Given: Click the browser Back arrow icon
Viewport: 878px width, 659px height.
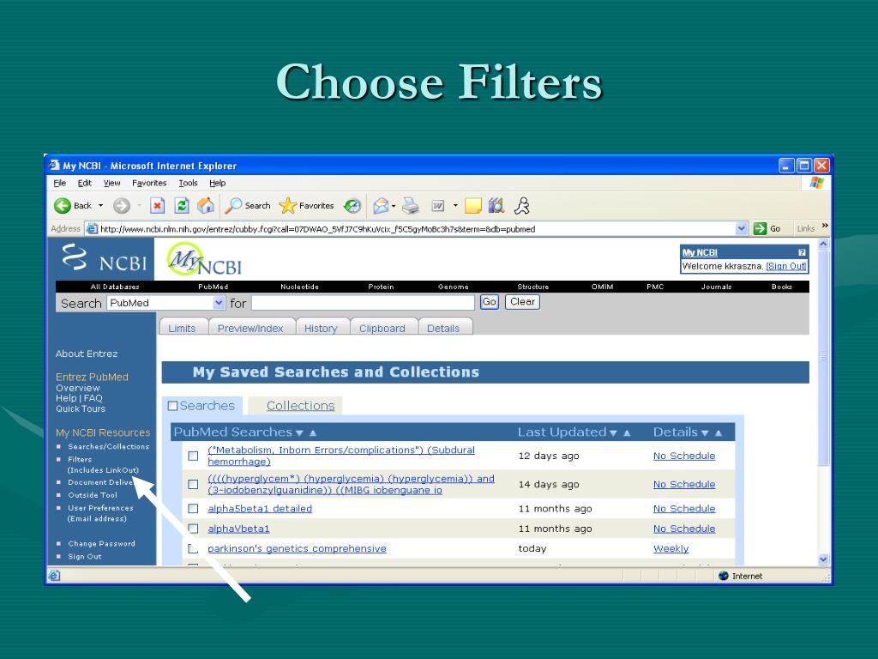Looking at the screenshot, I should coord(62,206).
